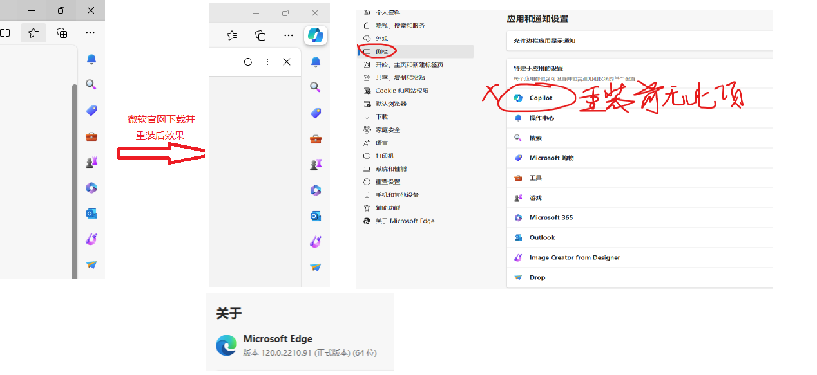Open the Games chess sidebar icon

[x=315, y=164]
